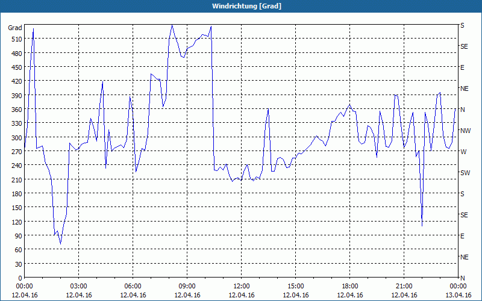
Task: Click the 09:00 time label
Action: click(187, 287)
